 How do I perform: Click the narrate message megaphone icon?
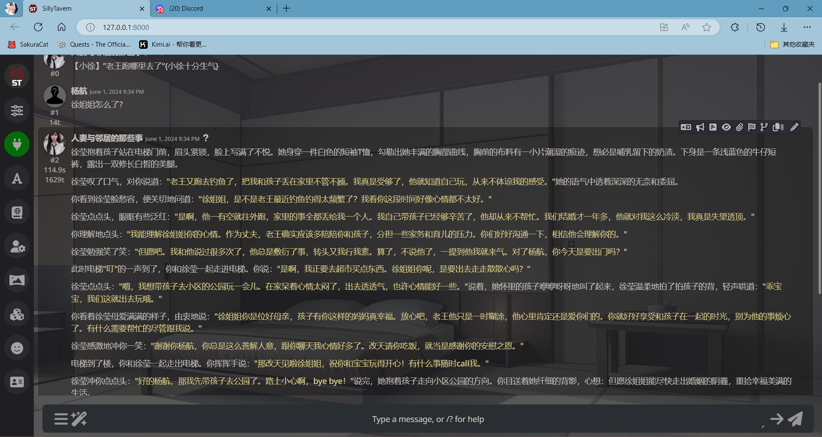[700, 127]
